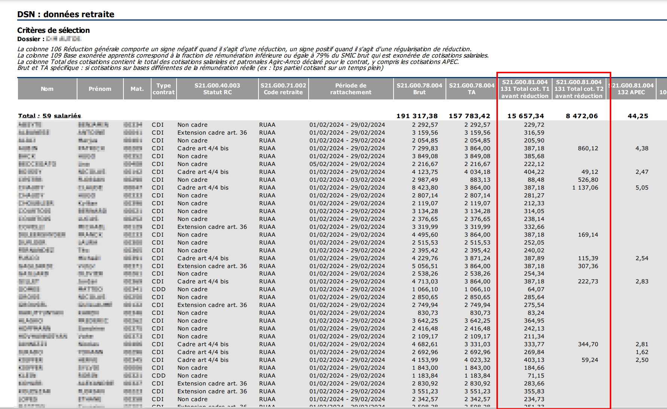Image resolution: width=667 pixels, height=409 pixels.
Task: Select the Total cot. T1 avant réduction header
Action: pos(525,89)
